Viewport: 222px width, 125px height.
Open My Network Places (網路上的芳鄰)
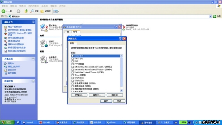(x=14, y=67)
